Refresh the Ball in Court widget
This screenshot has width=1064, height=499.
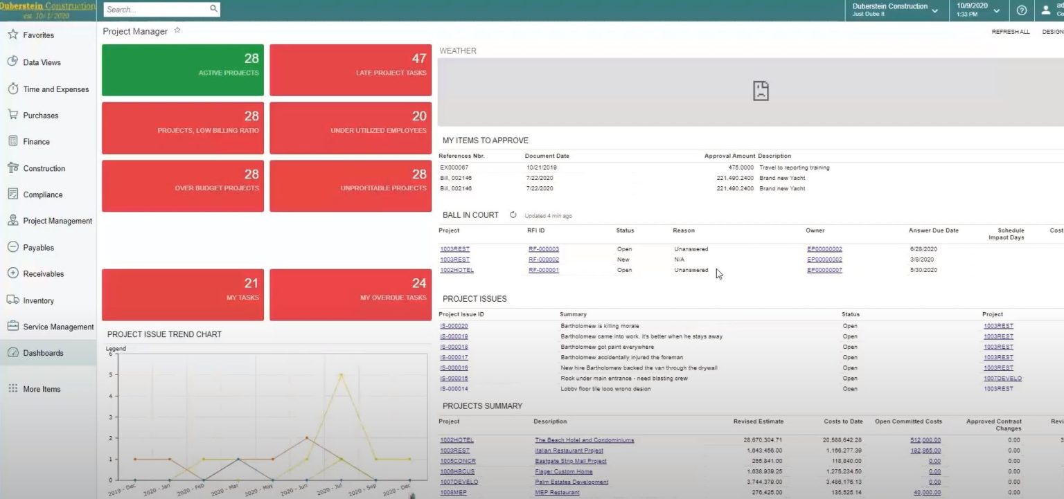(x=513, y=215)
